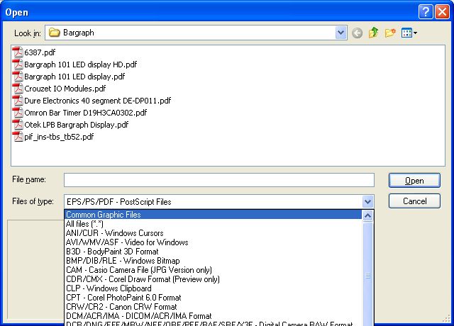Viewport: 454px width, 326px height.
Task: Choose CPT Corel PhotoPaint 6.0 Format
Action: 214,298
